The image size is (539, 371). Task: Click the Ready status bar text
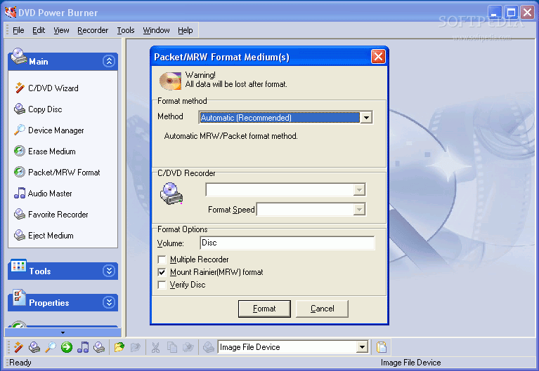click(20, 363)
